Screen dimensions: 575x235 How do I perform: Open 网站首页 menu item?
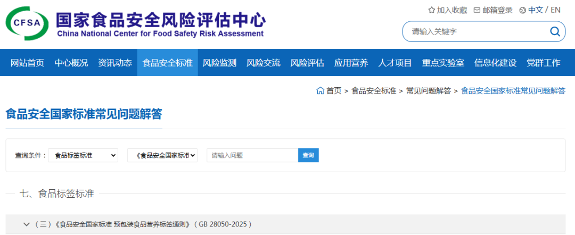28,63
